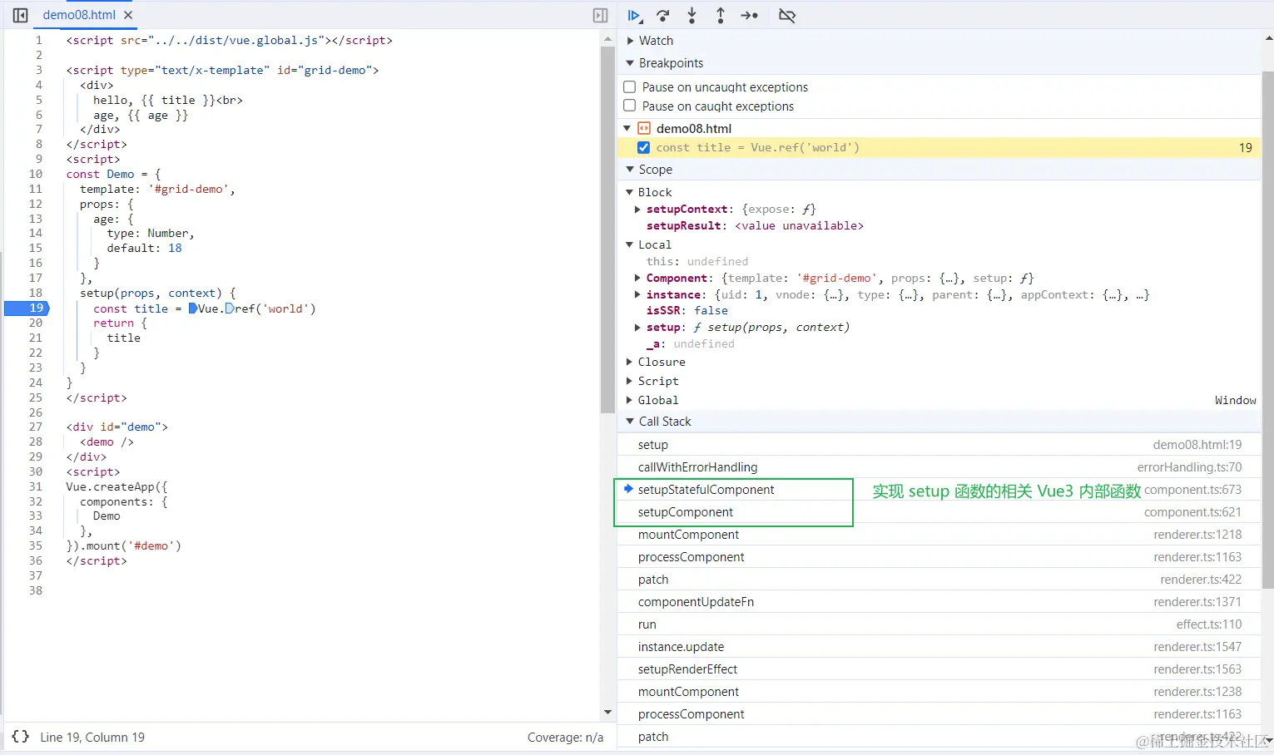This screenshot has width=1274, height=755.
Task: Click the Step button
Action: coord(749,15)
